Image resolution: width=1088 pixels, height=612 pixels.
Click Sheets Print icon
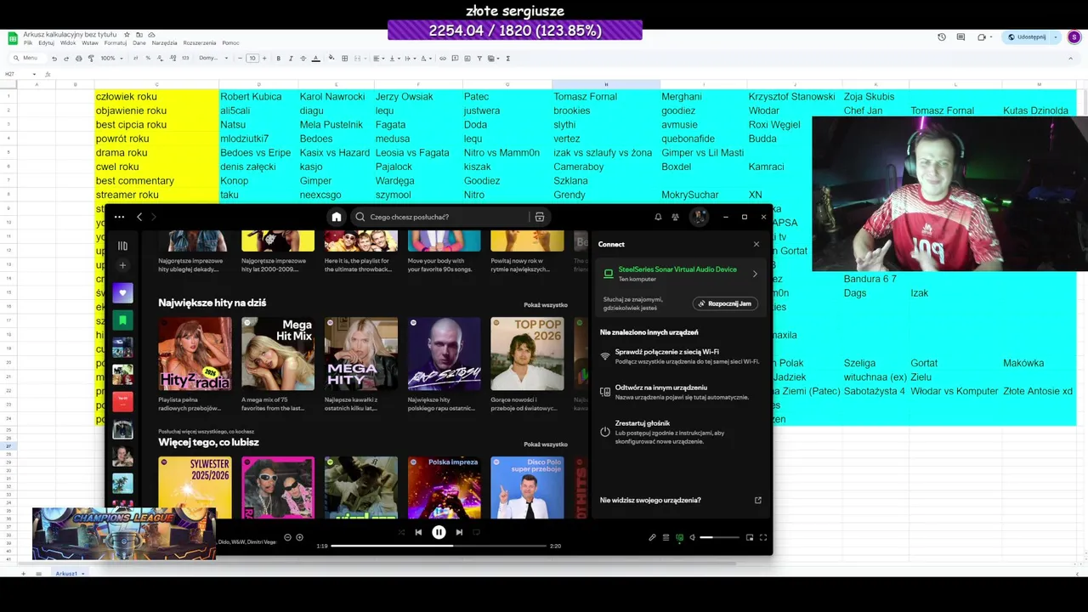[x=79, y=59]
